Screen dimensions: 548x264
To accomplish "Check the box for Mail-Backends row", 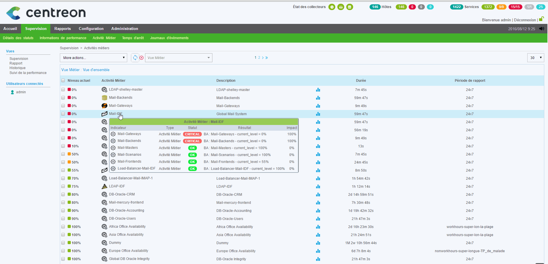I will 63,98.
